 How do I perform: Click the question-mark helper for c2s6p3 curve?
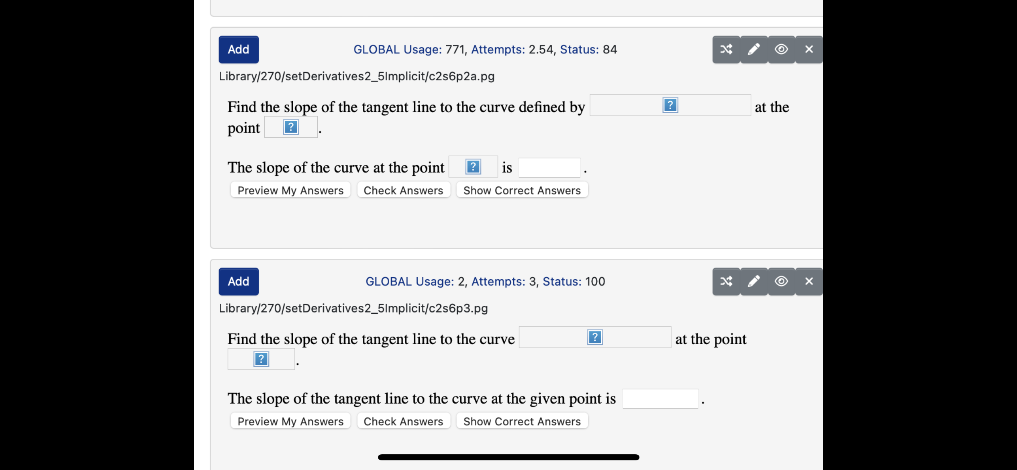point(595,337)
